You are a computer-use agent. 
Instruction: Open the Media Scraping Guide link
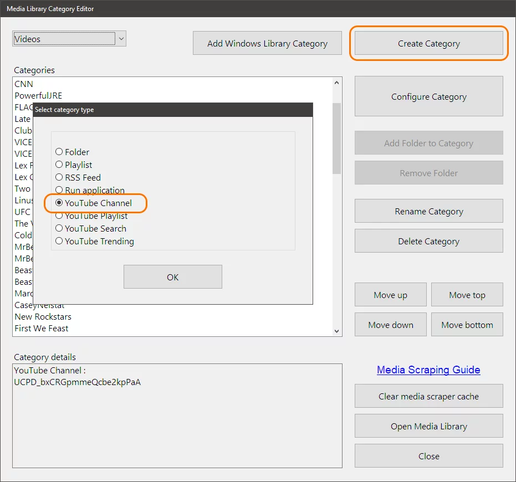(428, 370)
